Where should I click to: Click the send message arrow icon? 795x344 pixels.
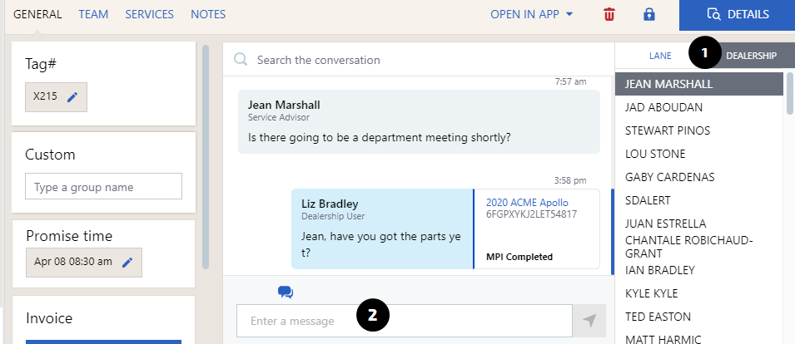[x=589, y=321]
